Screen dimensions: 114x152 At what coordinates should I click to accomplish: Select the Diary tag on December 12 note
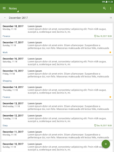(5, 126)
